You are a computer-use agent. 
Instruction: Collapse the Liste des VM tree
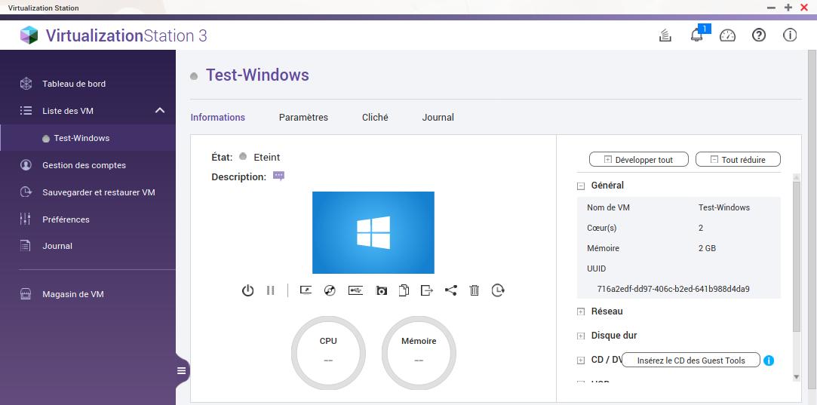(x=160, y=111)
